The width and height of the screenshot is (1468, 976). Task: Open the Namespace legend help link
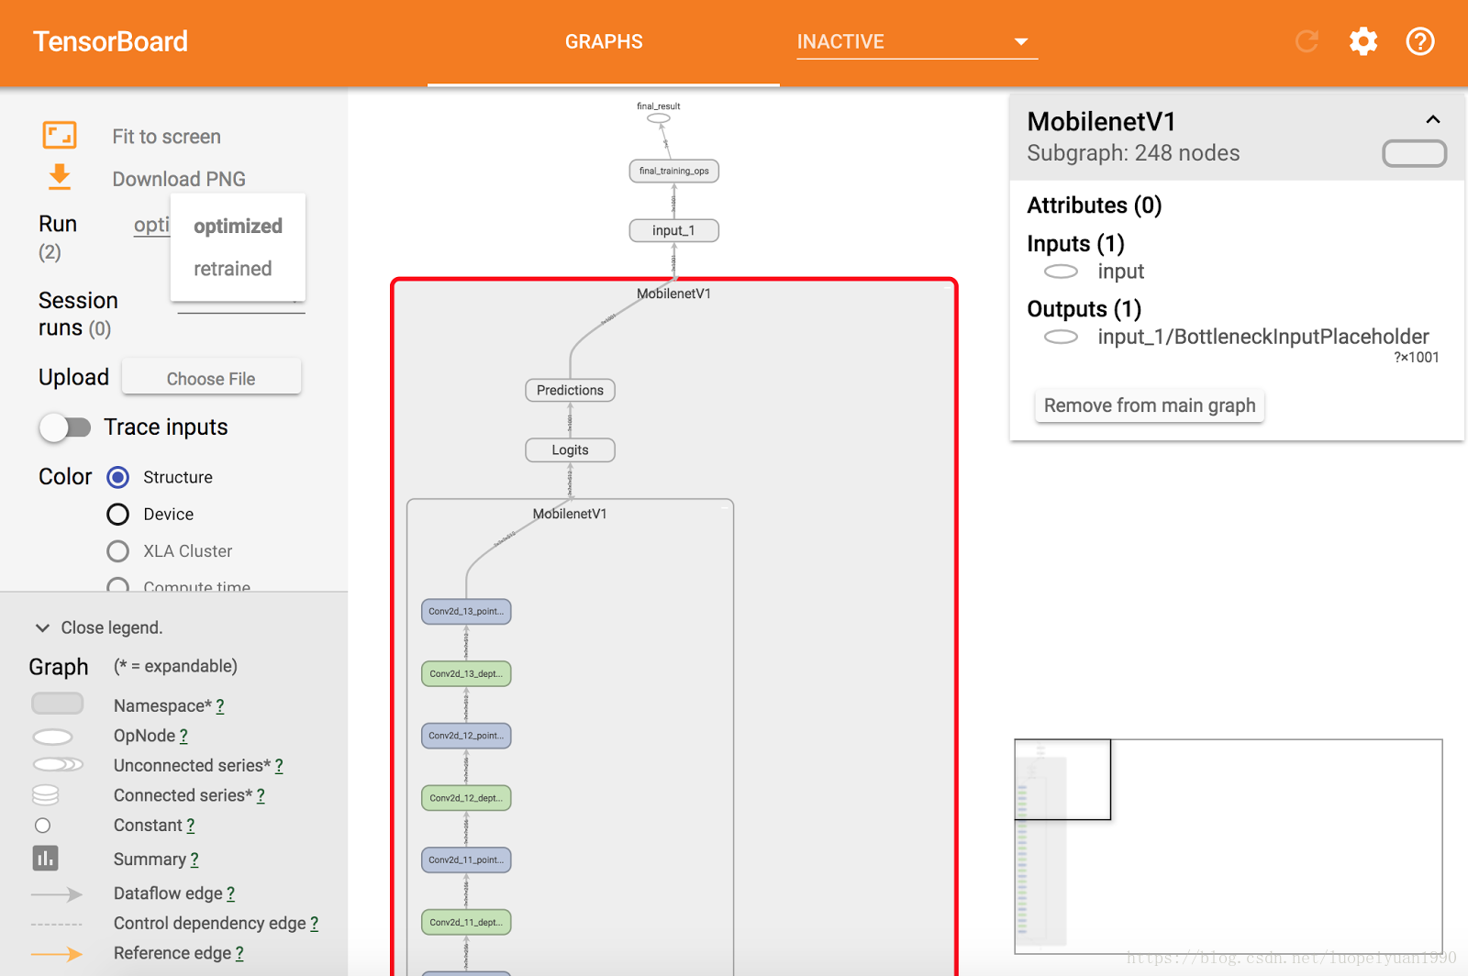tap(220, 706)
